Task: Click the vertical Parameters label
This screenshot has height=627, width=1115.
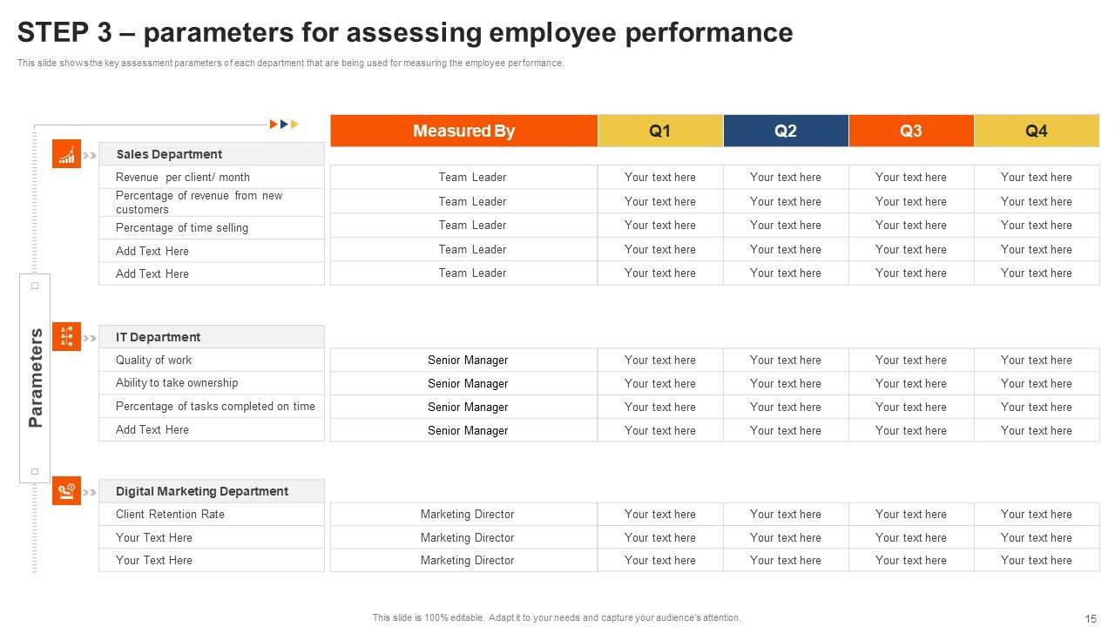Action: (x=36, y=378)
